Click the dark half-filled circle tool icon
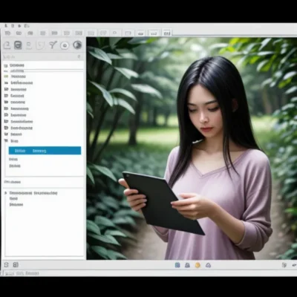 tap(77, 45)
